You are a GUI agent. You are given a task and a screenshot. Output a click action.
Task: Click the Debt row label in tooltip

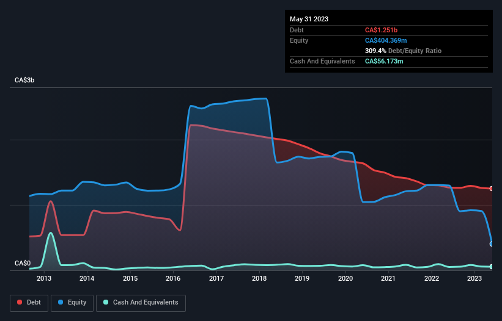(x=297, y=30)
